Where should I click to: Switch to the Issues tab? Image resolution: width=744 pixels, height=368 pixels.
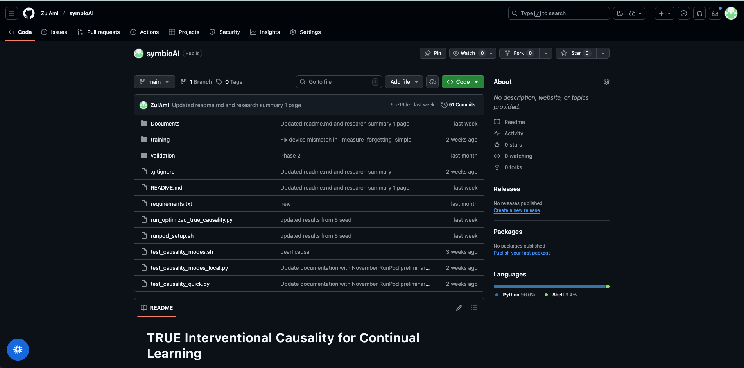click(x=54, y=32)
